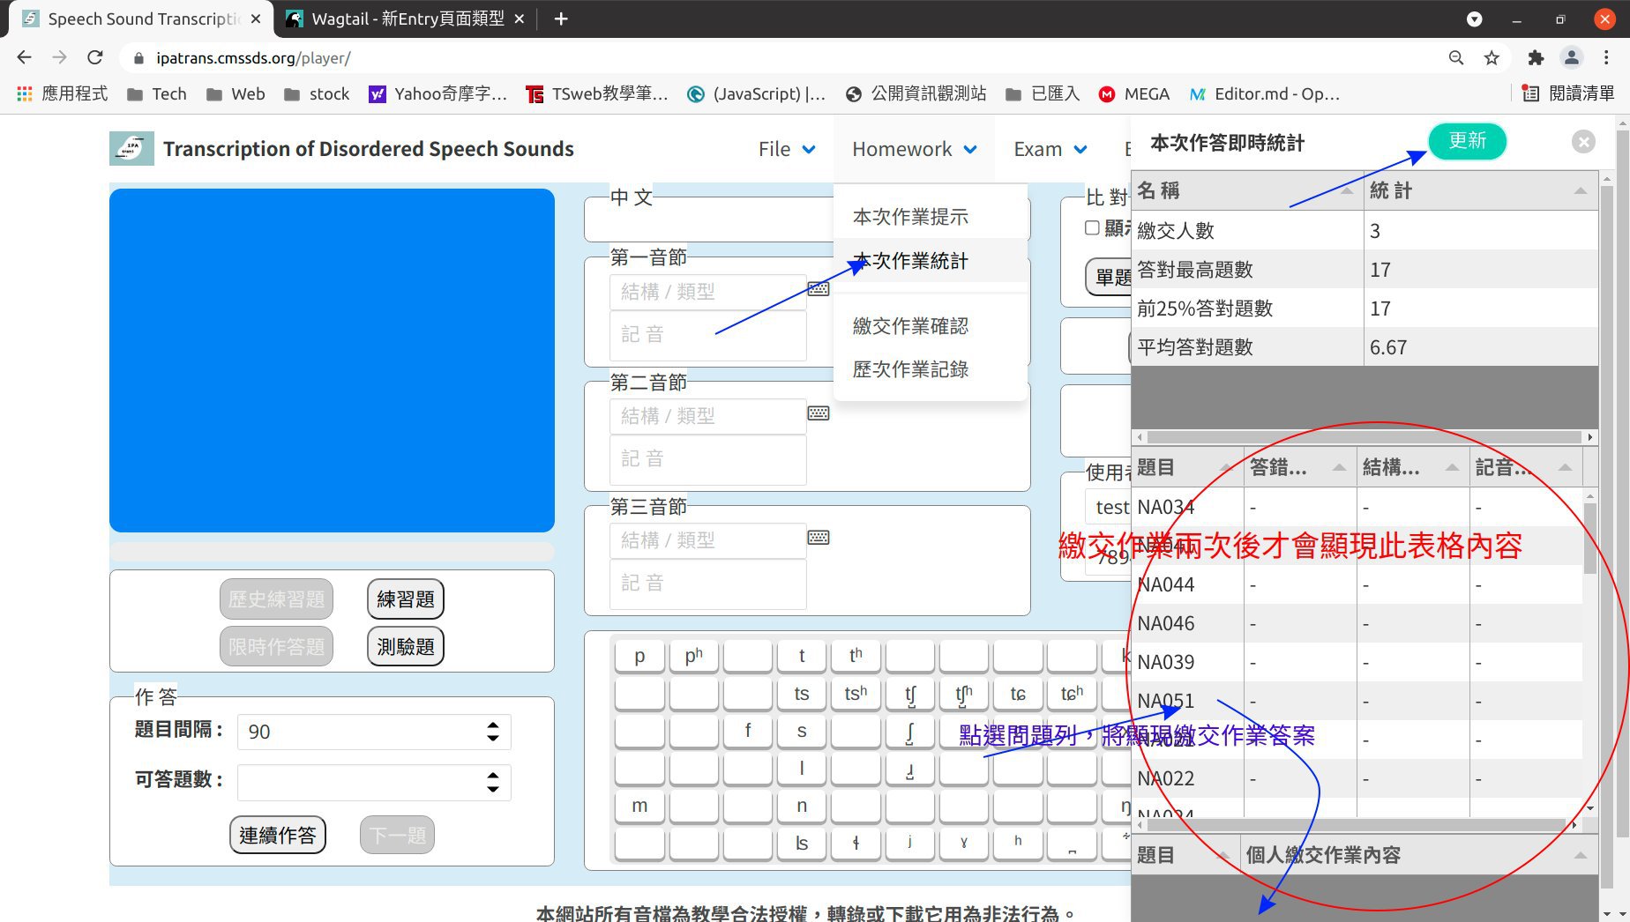1630x922 pixels.
Task: Bookmark this page with the star icon
Action: click(x=1492, y=58)
